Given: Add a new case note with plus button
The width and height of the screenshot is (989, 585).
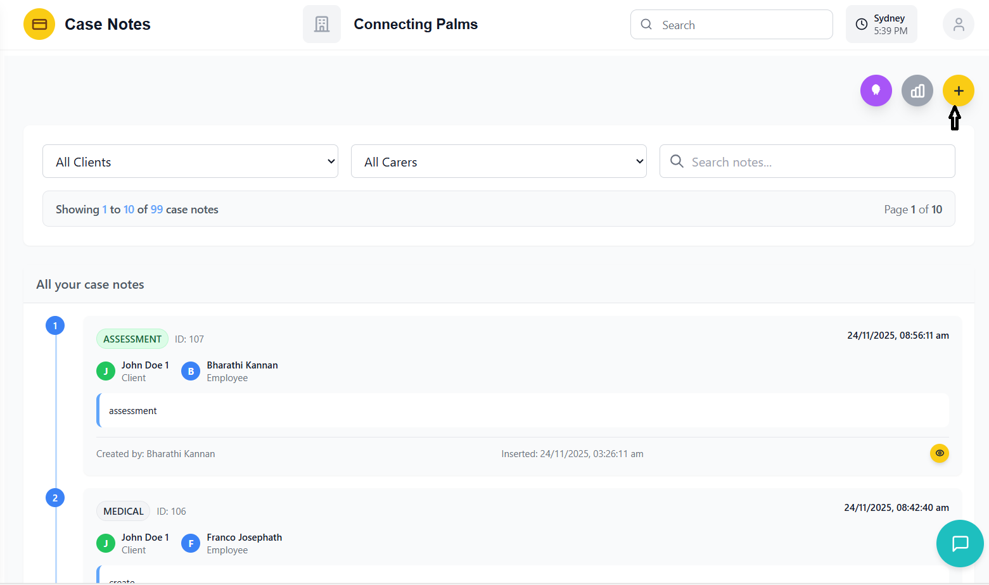Looking at the screenshot, I should point(958,91).
